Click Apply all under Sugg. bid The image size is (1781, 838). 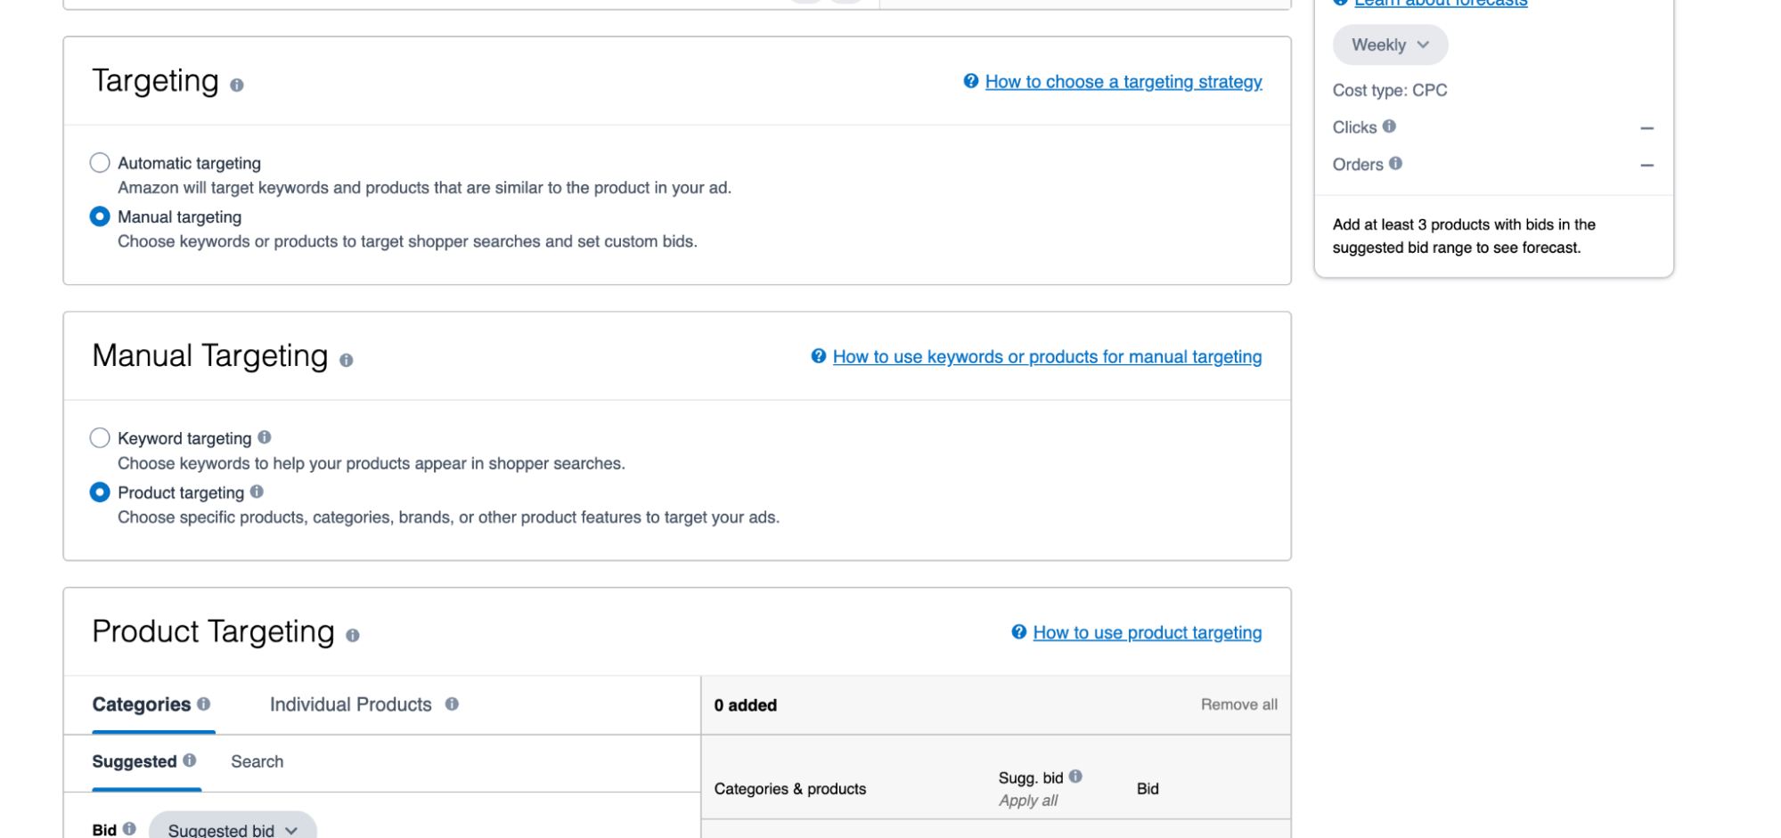(1028, 801)
